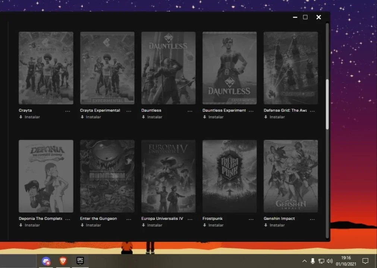Screen dimensions: 377x268
Task: Click the Epic Games taskbar icon
Action: (x=80, y=261)
